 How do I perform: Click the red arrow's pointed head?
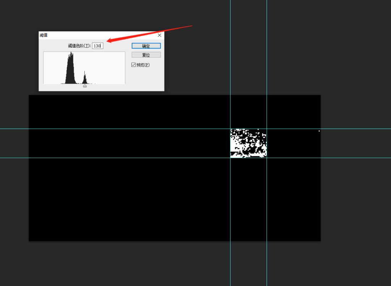108,41
